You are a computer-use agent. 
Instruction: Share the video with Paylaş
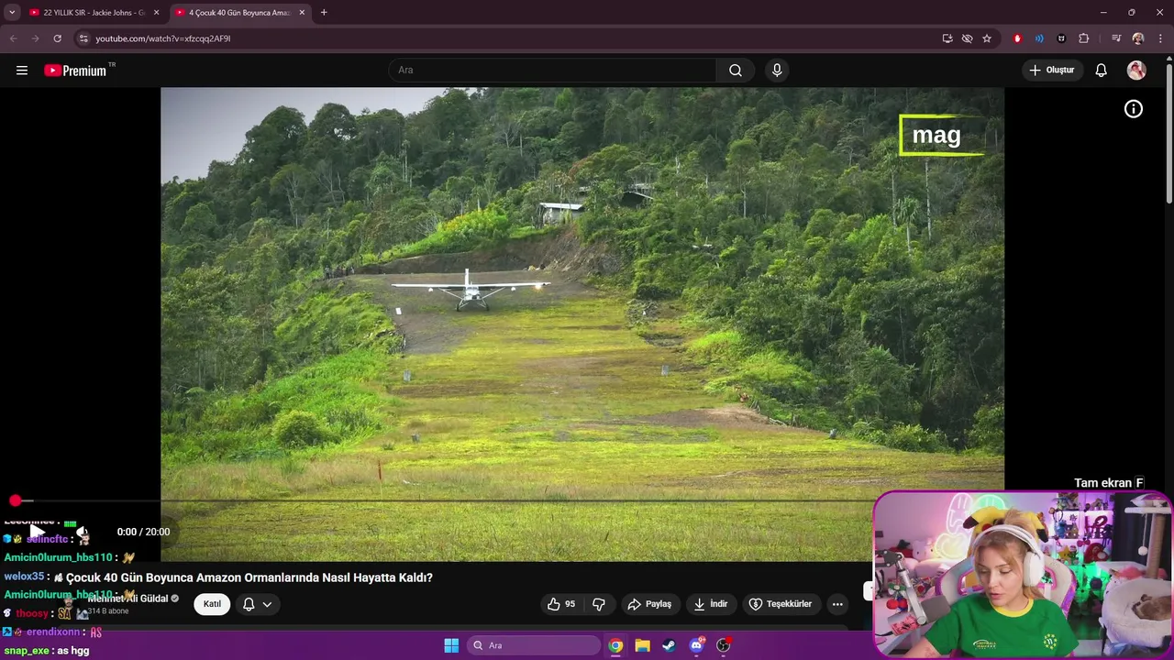pyautogui.click(x=649, y=604)
